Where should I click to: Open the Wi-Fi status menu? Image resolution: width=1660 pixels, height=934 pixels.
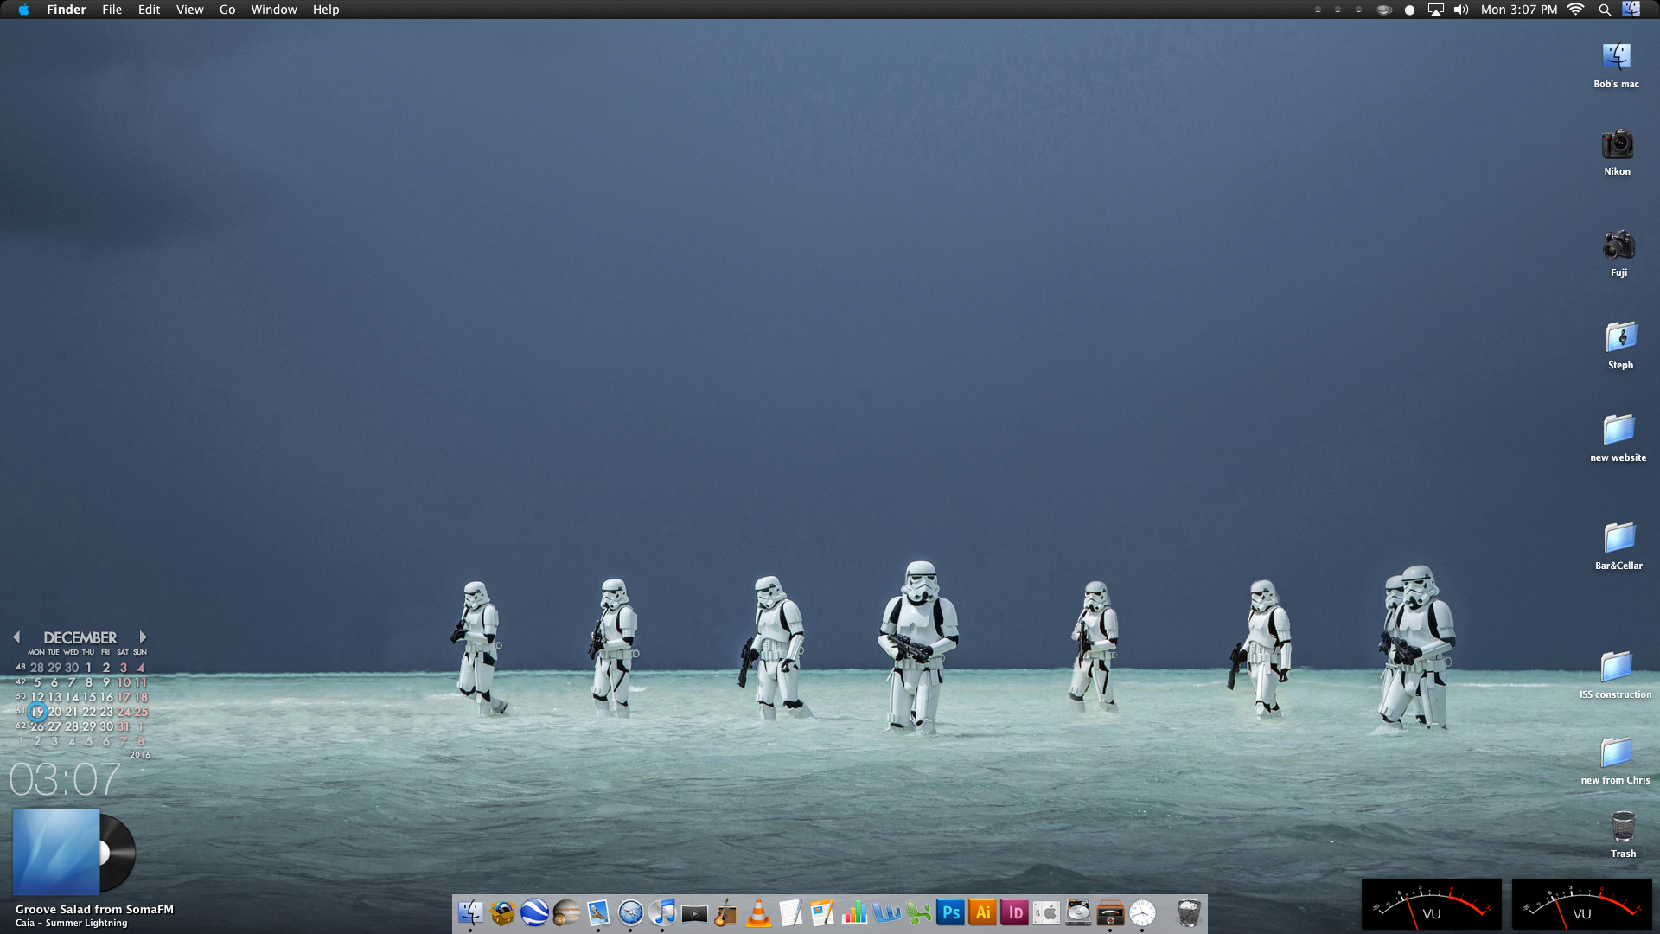point(1575,10)
